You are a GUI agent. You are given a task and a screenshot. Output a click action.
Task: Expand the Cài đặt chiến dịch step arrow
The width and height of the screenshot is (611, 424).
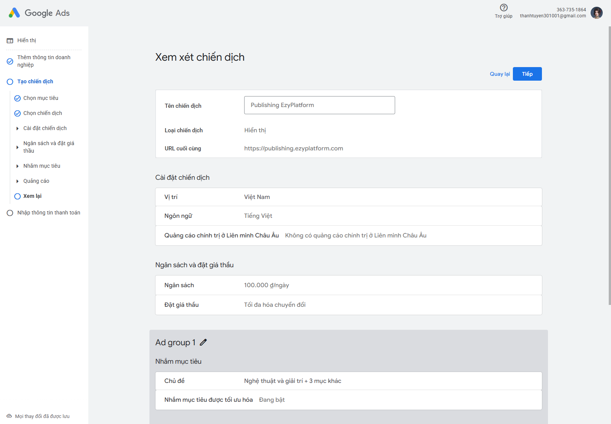pyautogui.click(x=17, y=129)
